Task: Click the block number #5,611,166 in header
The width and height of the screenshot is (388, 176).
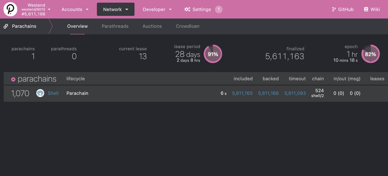Action: tap(33, 14)
